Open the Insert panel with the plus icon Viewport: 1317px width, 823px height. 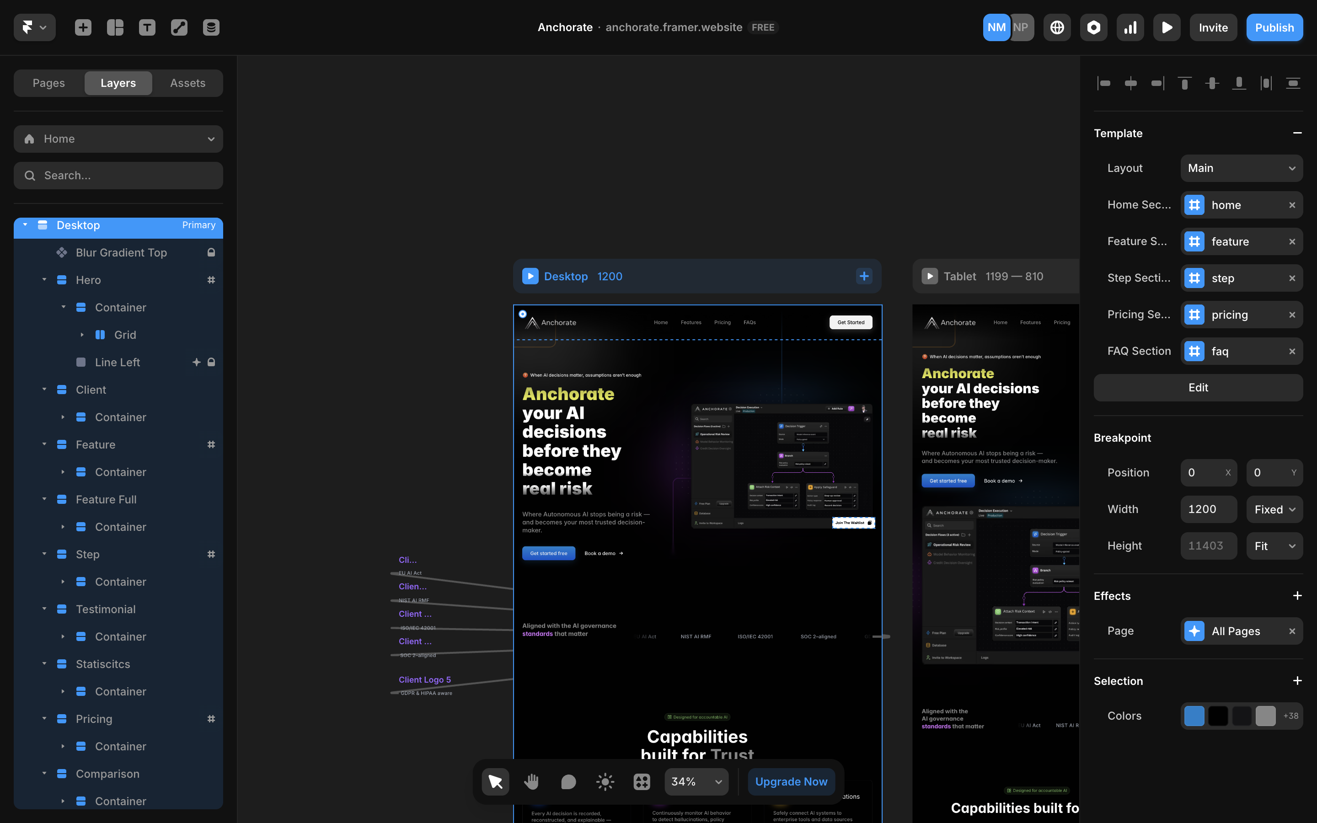click(83, 27)
